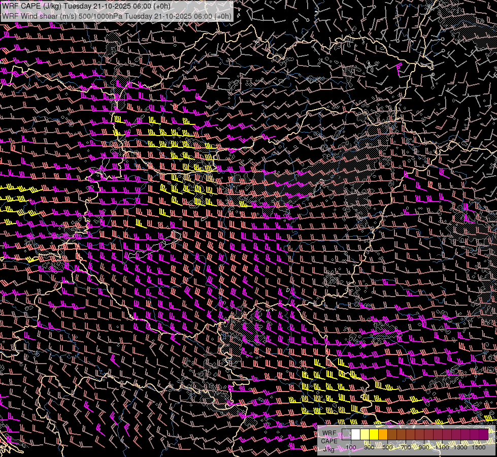Screen dimensions: 497x457
Task: Click the 300 legend value label
Action: pyautogui.click(x=369, y=447)
